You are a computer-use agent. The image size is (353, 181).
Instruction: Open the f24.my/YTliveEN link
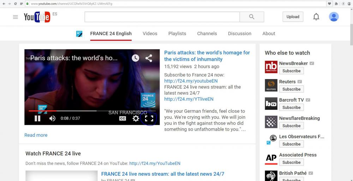coord(189,99)
